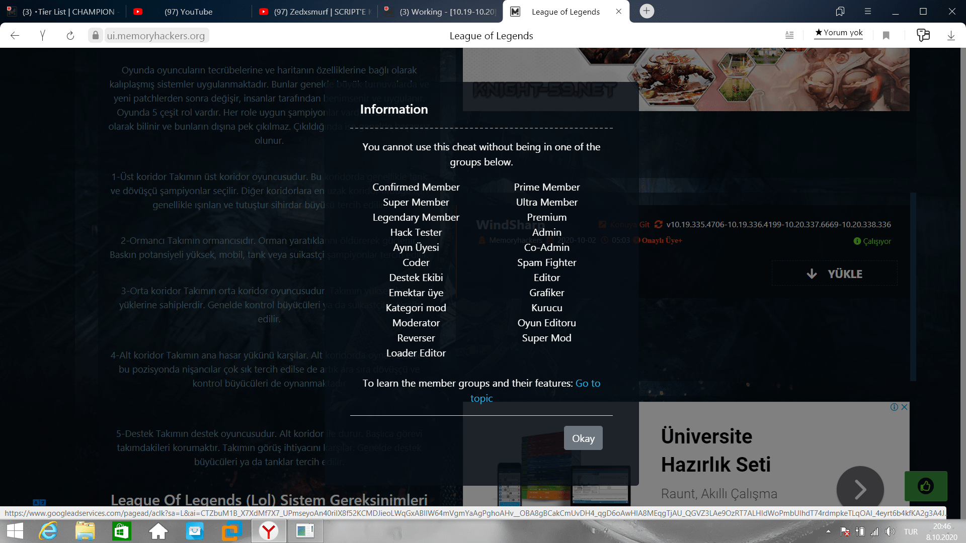This screenshot has height=543, width=966.
Task: Click the ui.memoryhackers.org address field
Action: click(156, 36)
